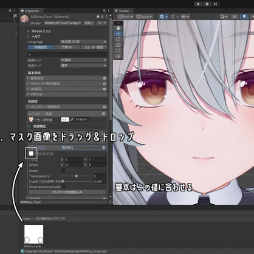Start Play mode with the Play button
The image size is (254, 254).
198,4
